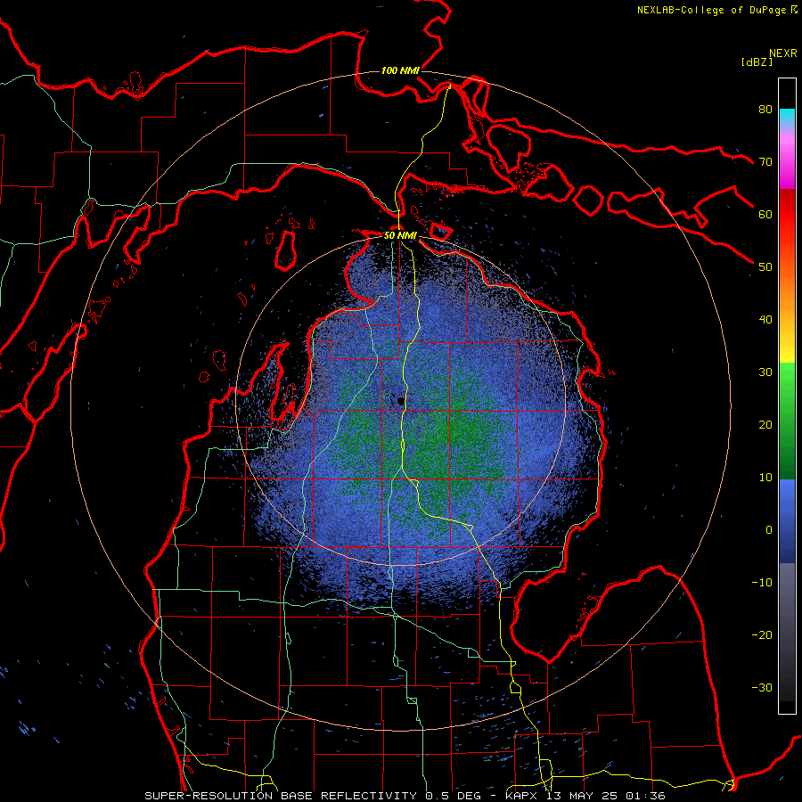Click the 100 NMI range ring label
Viewport: 802px width, 802px height.
tap(400, 70)
